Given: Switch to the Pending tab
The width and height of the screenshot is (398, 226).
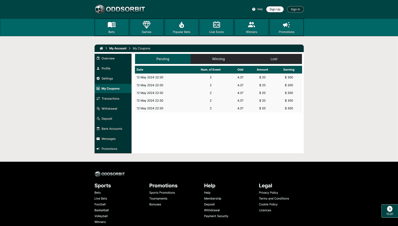Looking at the screenshot, I should click(163, 59).
